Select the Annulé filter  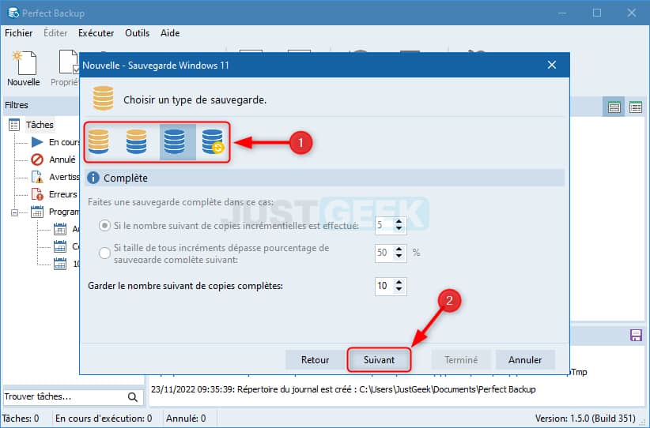click(54, 160)
